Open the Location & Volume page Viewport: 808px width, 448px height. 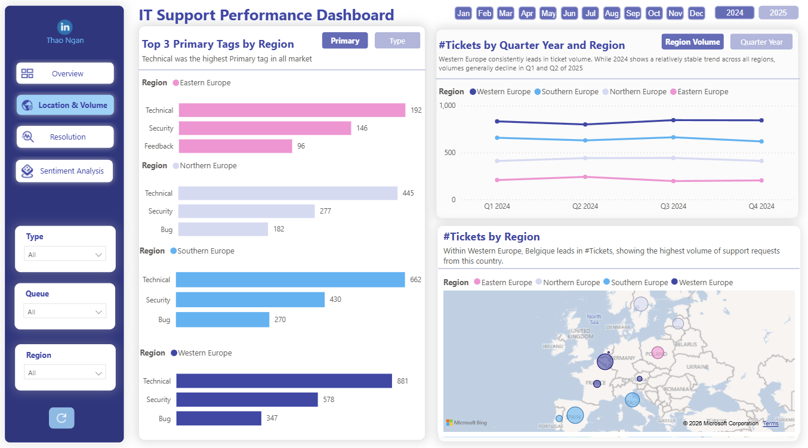coord(65,105)
